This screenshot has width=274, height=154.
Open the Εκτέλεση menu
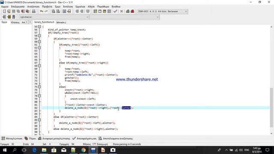[x=68, y=7]
